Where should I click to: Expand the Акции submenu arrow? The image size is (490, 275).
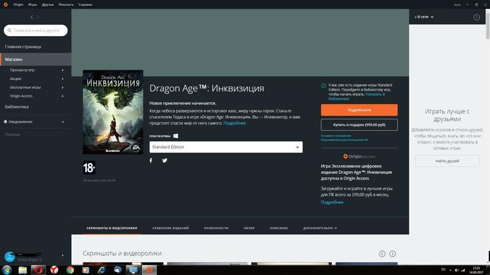tap(63, 79)
